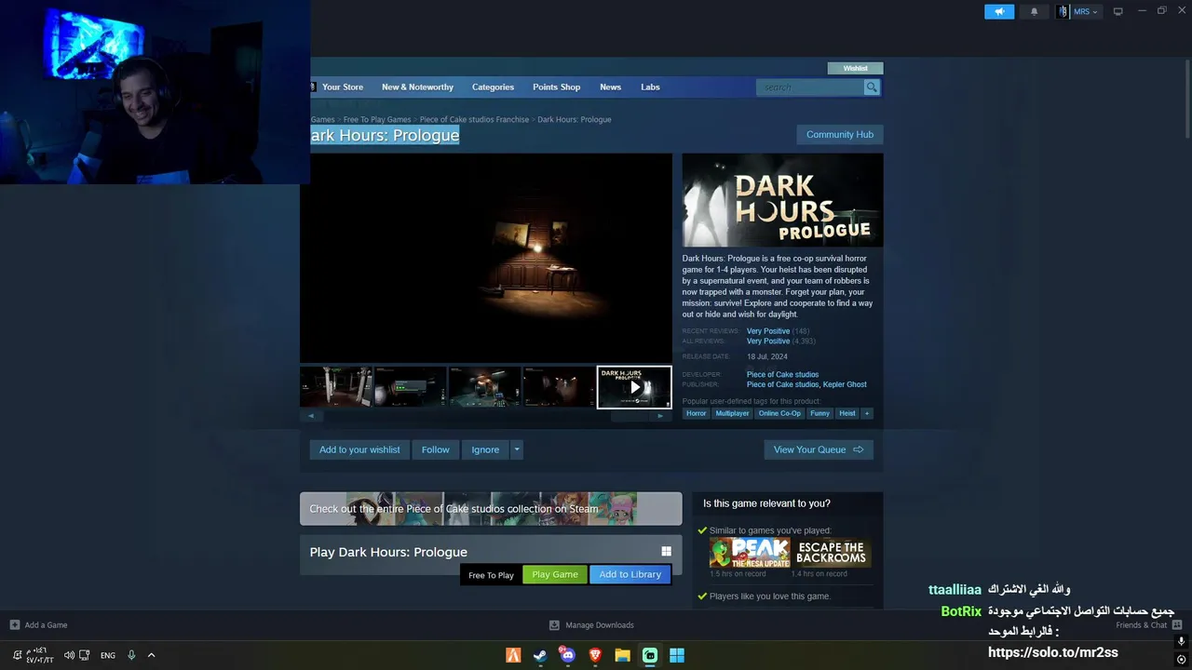Image resolution: width=1192 pixels, height=670 pixels.
Task: Open the Wishlist button
Action: pyautogui.click(x=855, y=68)
